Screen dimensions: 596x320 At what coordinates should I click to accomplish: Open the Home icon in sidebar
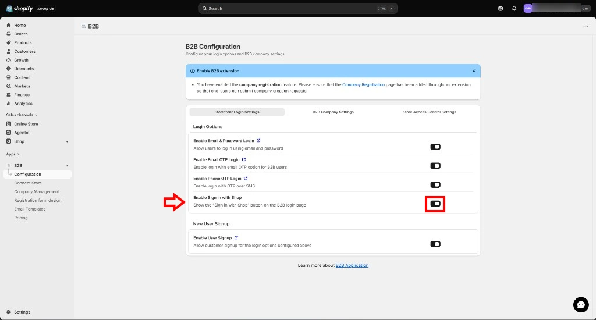(9, 25)
